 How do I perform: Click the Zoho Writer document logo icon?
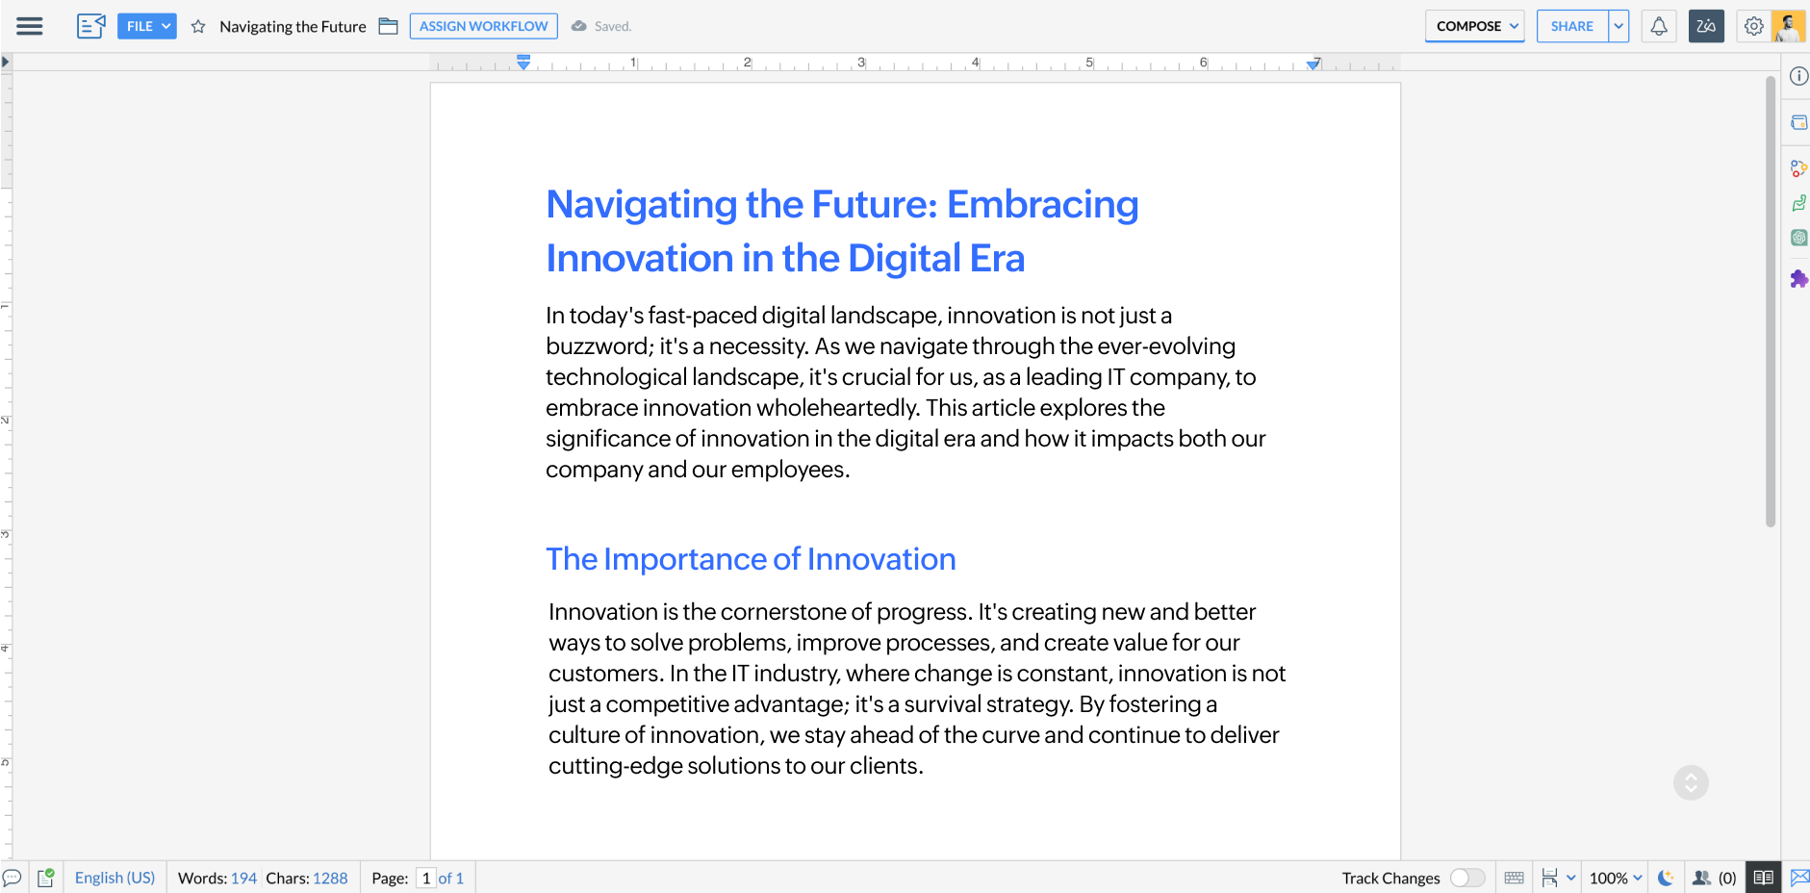click(x=91, y=26)
